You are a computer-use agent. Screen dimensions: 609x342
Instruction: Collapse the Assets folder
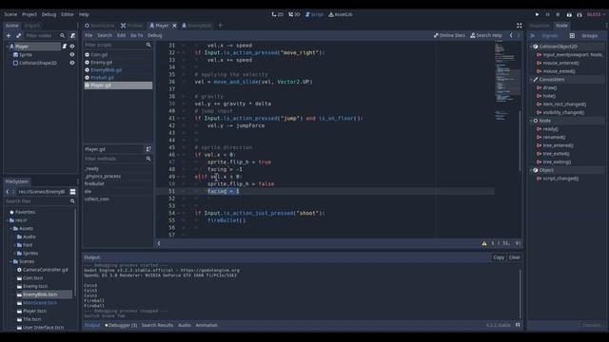[10, 229]
